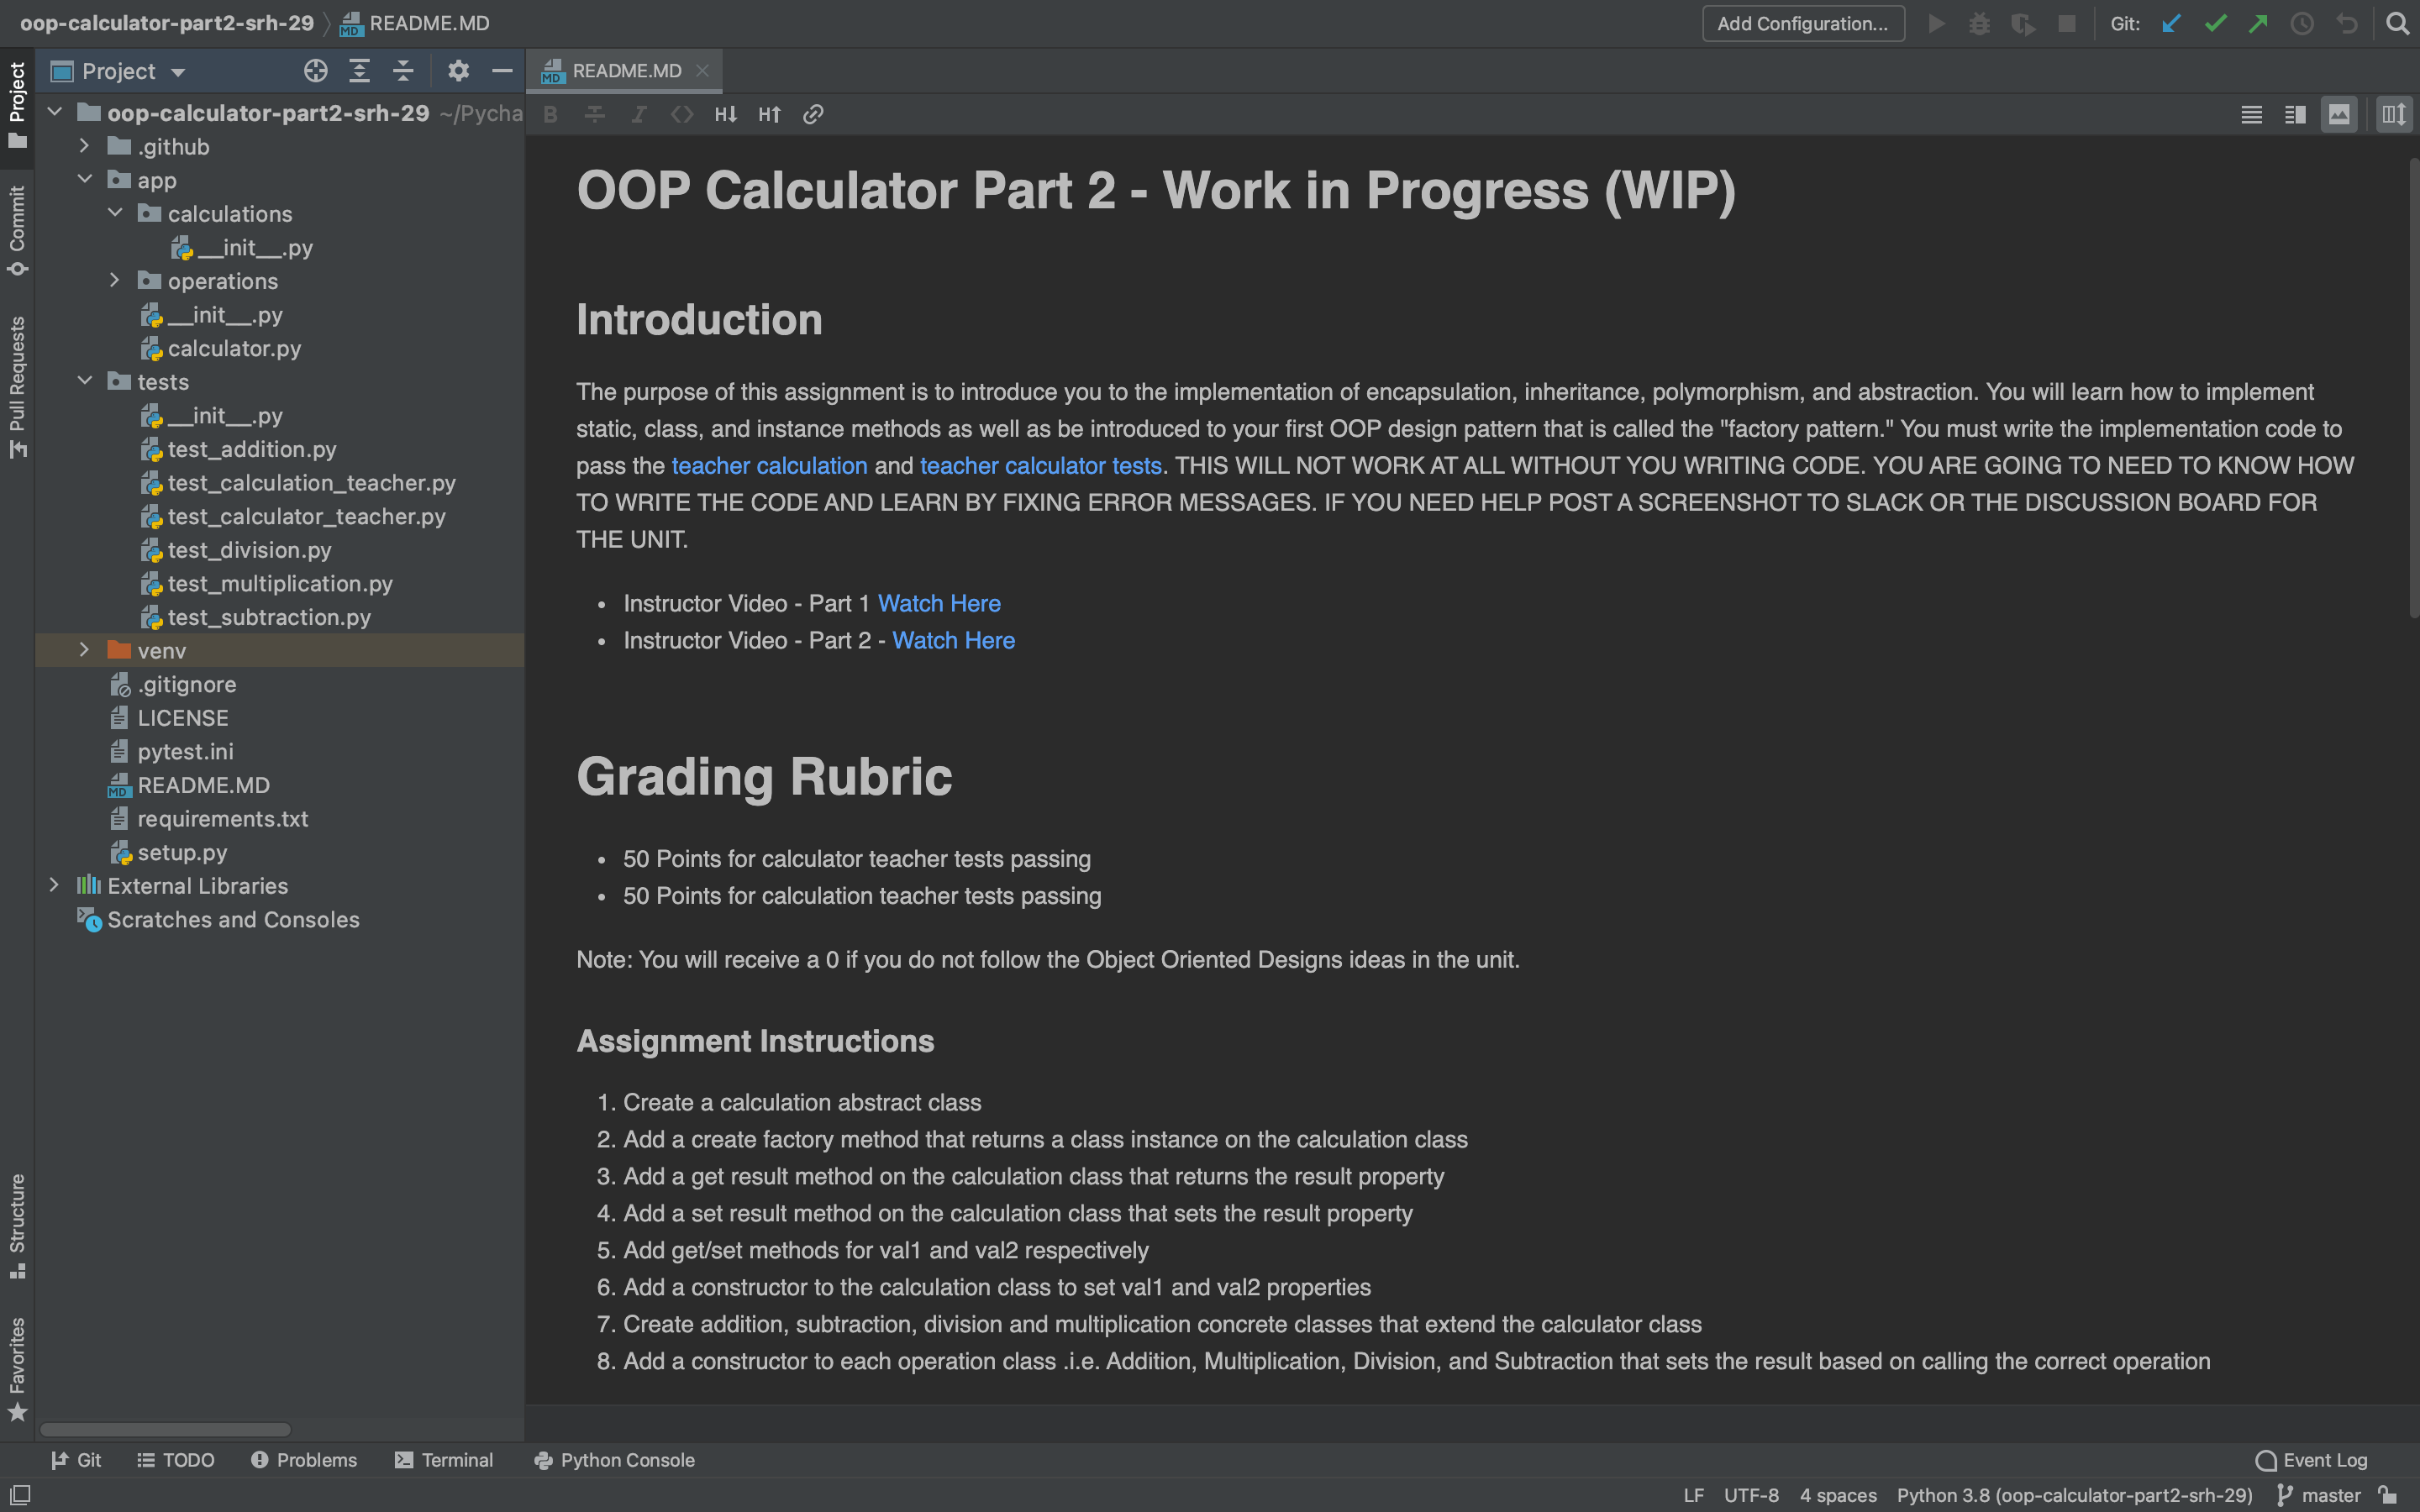Push commits with the green arrow icon

2258,22
